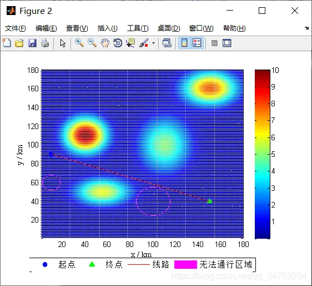Toggle the Insert Legend button

pos(197,43)
